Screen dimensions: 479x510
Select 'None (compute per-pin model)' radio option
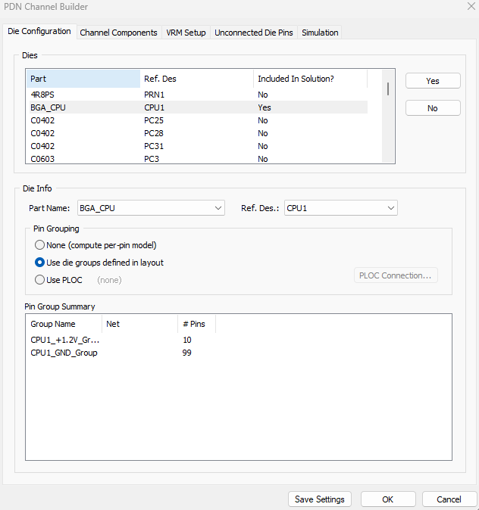point(40,245)
